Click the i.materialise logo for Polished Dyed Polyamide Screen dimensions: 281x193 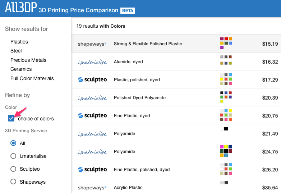coord(92,98)
